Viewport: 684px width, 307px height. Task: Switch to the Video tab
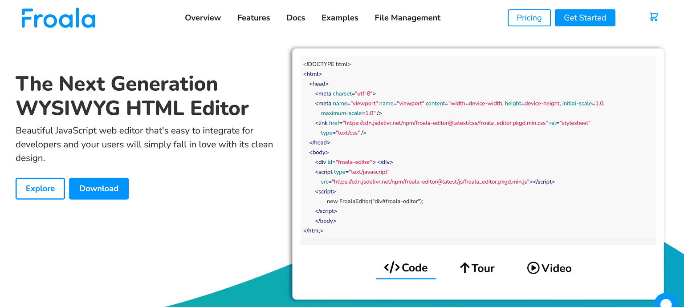tap(549, 268)
